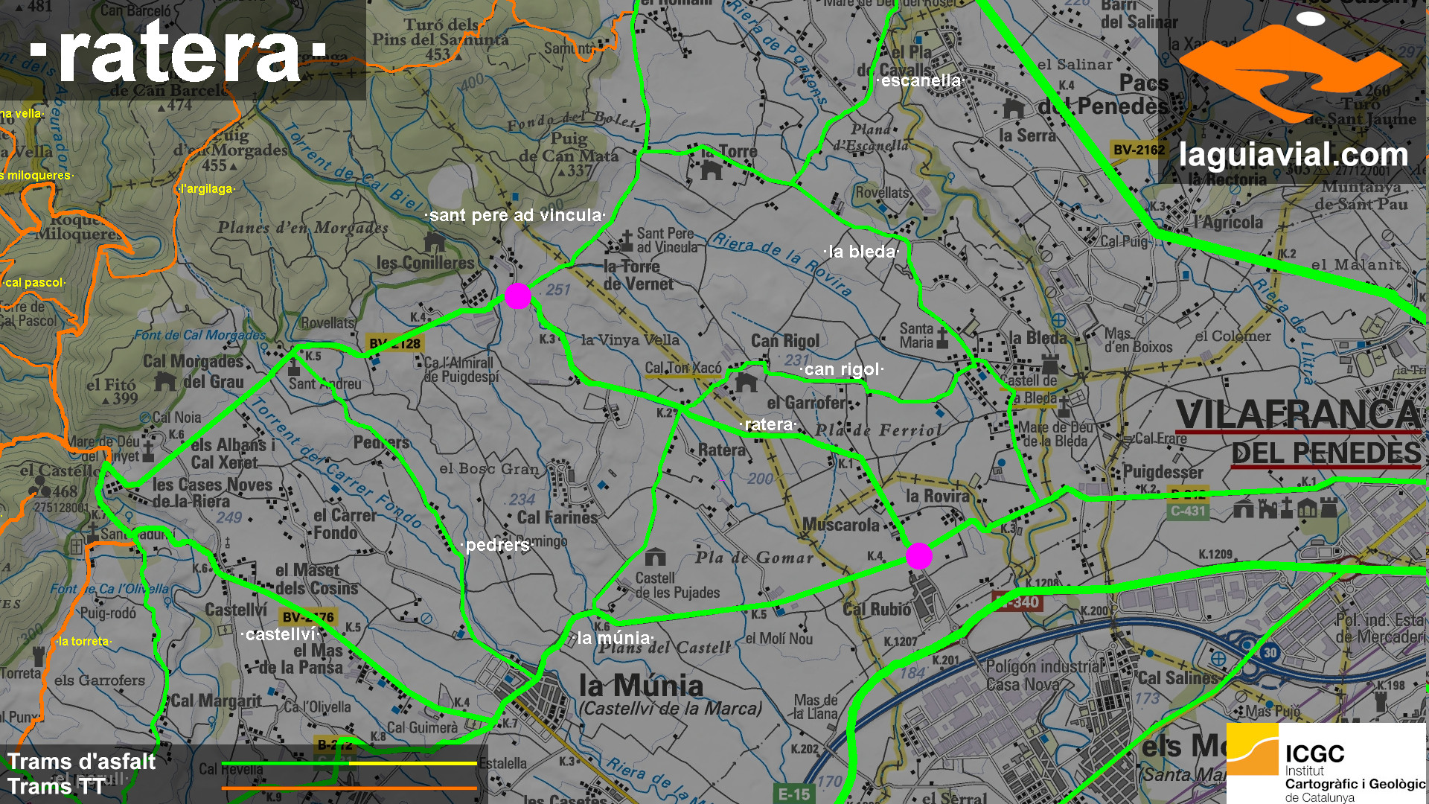Screen dimensions: 1429x804
Task: Select the ·la múnia· waypoint label
Action: (614, 638)
